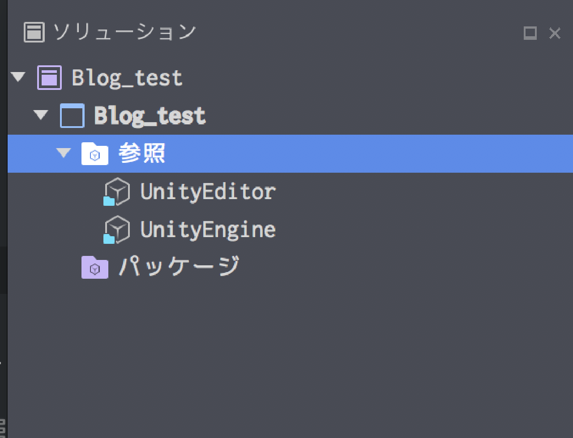Maximize the Solution panel with square icon
The image size is (573, 438).
click(530, 33)
